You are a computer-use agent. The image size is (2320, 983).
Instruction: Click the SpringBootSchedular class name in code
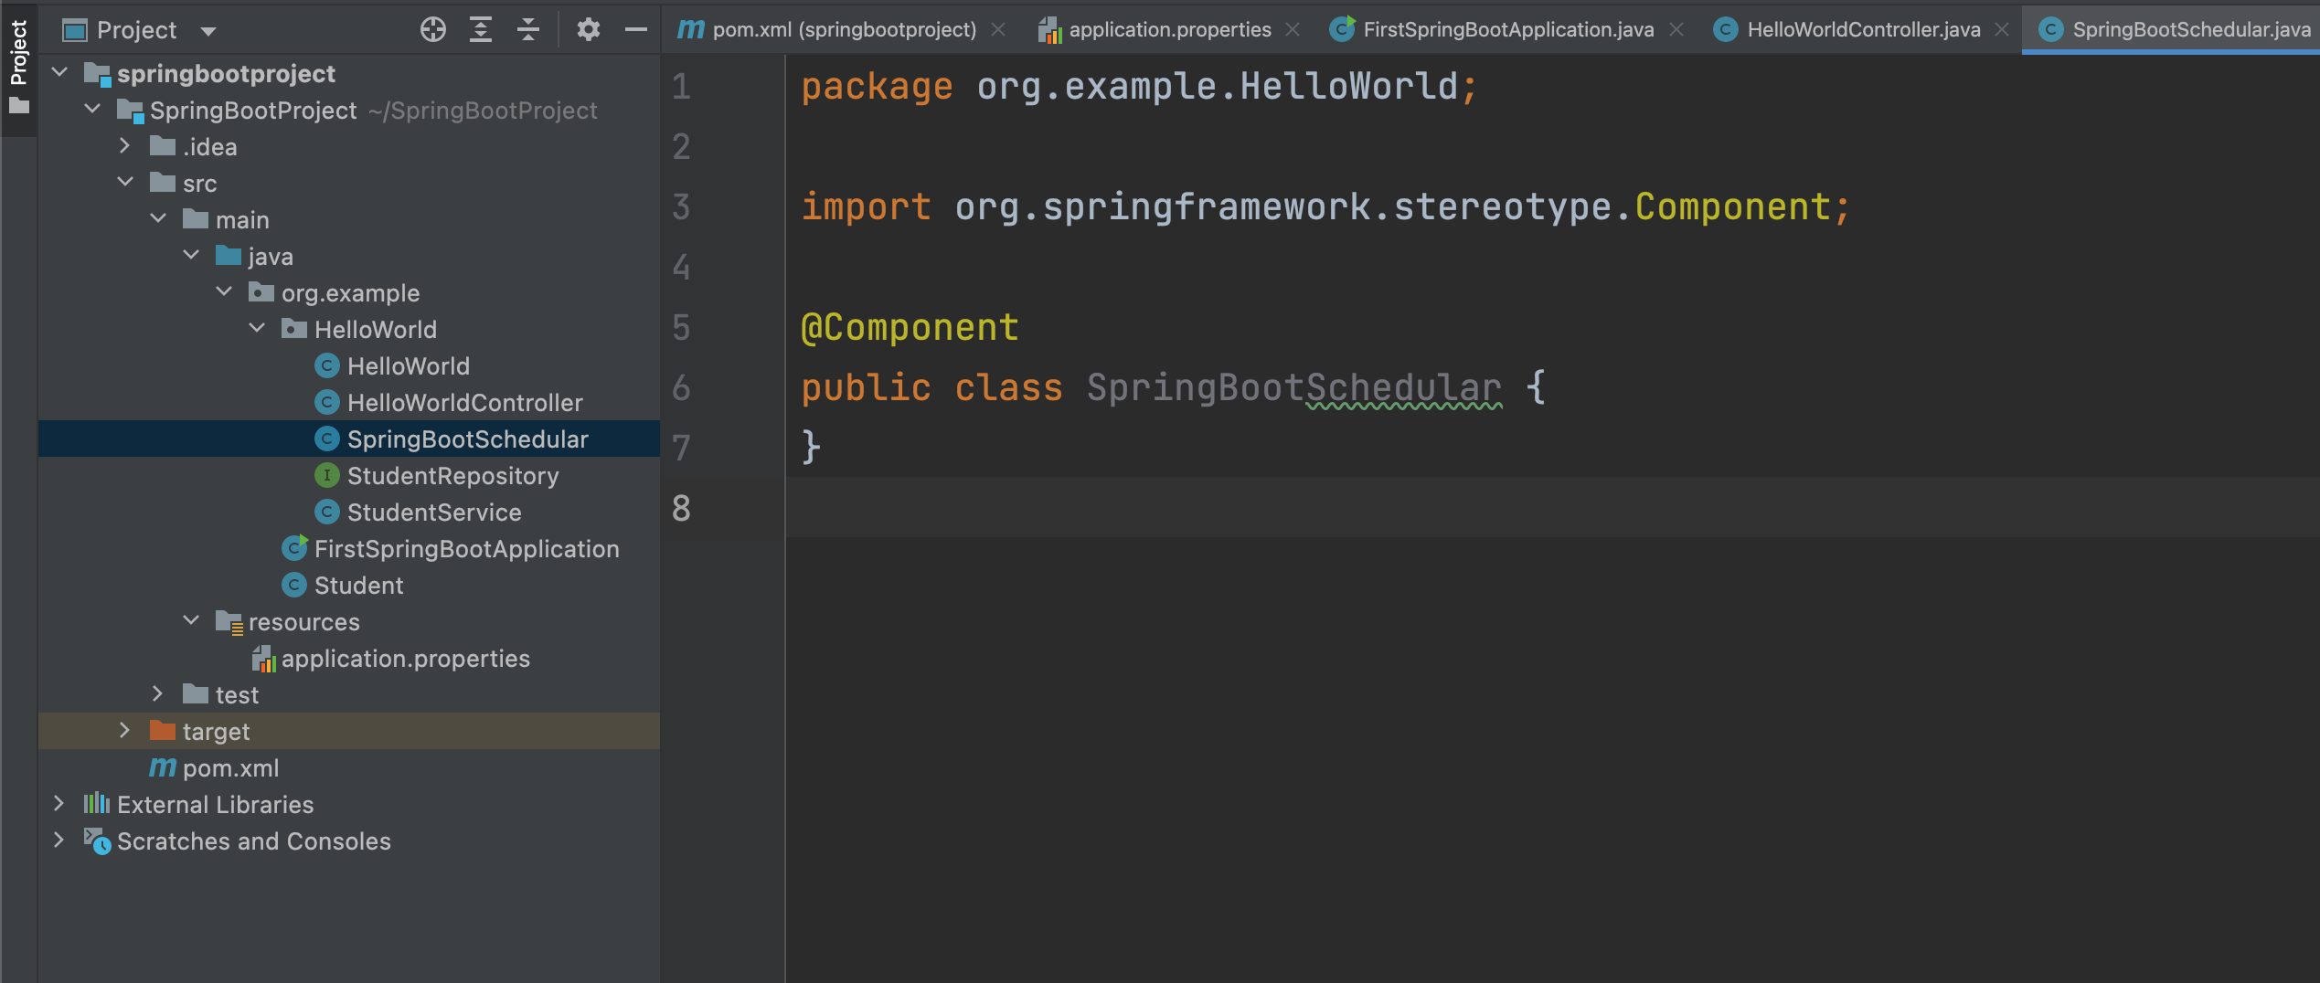(1293, 388)
